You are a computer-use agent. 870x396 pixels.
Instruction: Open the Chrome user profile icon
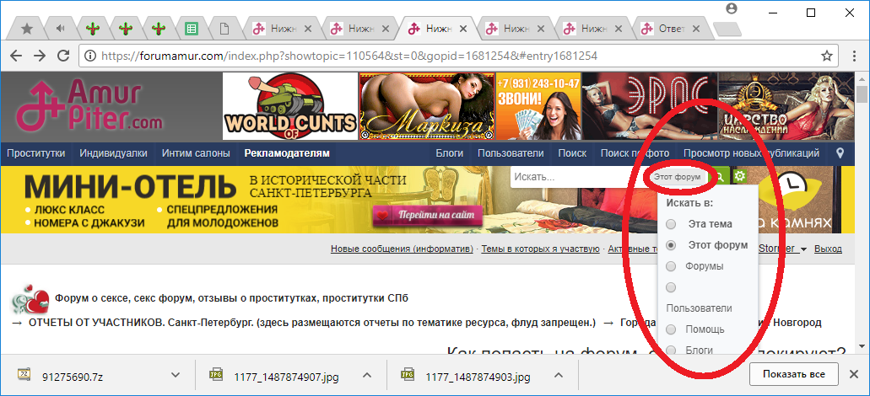point(732,8)
